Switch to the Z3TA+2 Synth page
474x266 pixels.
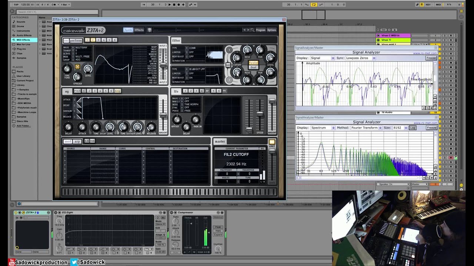(x=128, y=30)
